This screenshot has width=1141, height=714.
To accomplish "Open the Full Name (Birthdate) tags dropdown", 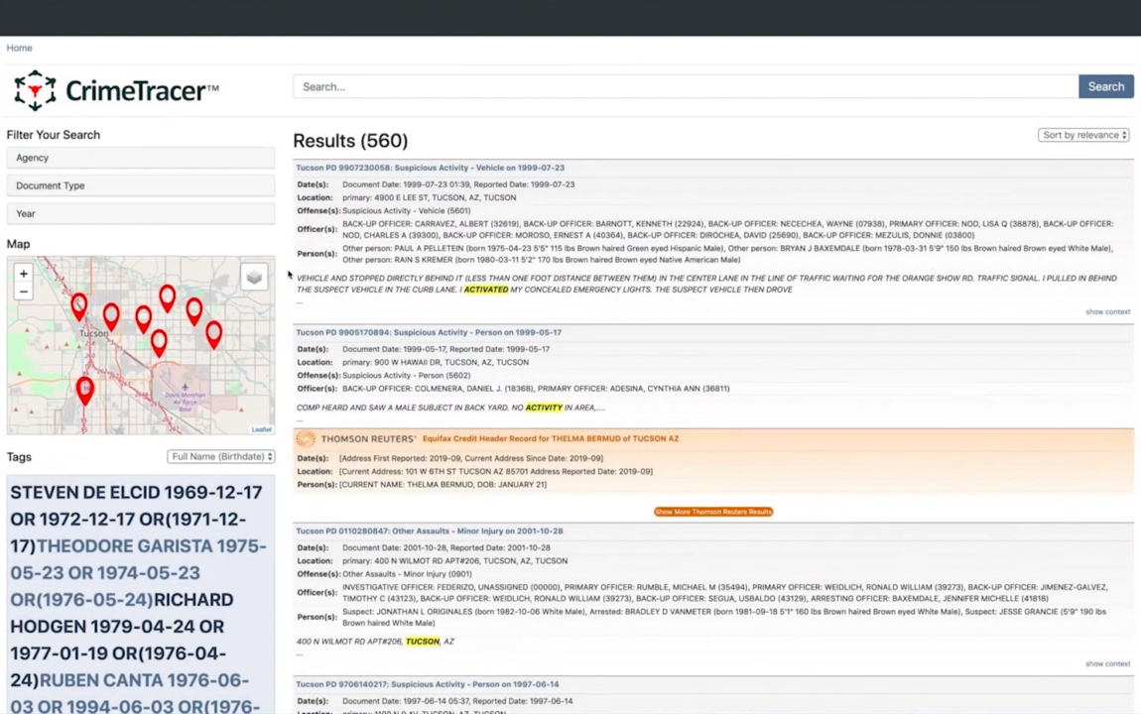I will click(x=221, y=456).
